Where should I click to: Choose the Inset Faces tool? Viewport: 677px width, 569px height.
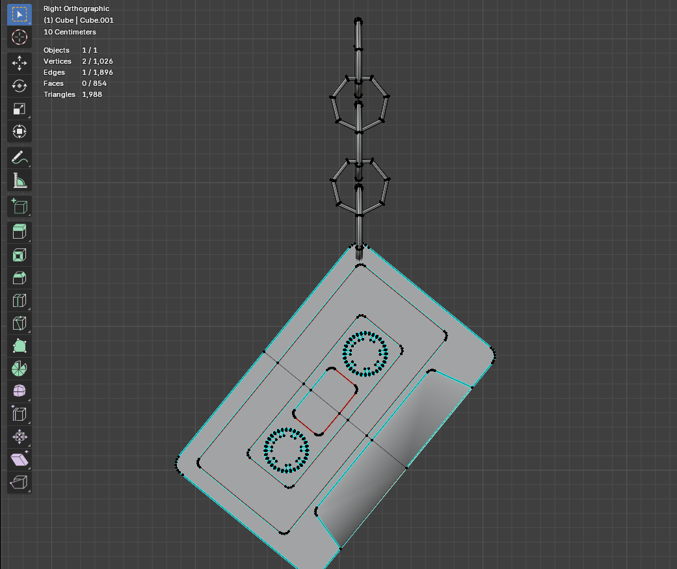(20, 255)
